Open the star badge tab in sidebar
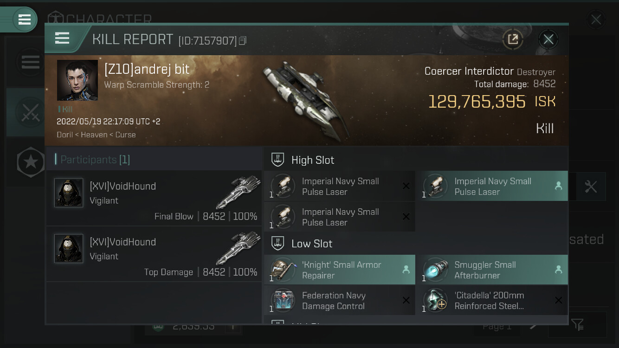Viewport: 619px width, 348px height. point(31,162)
